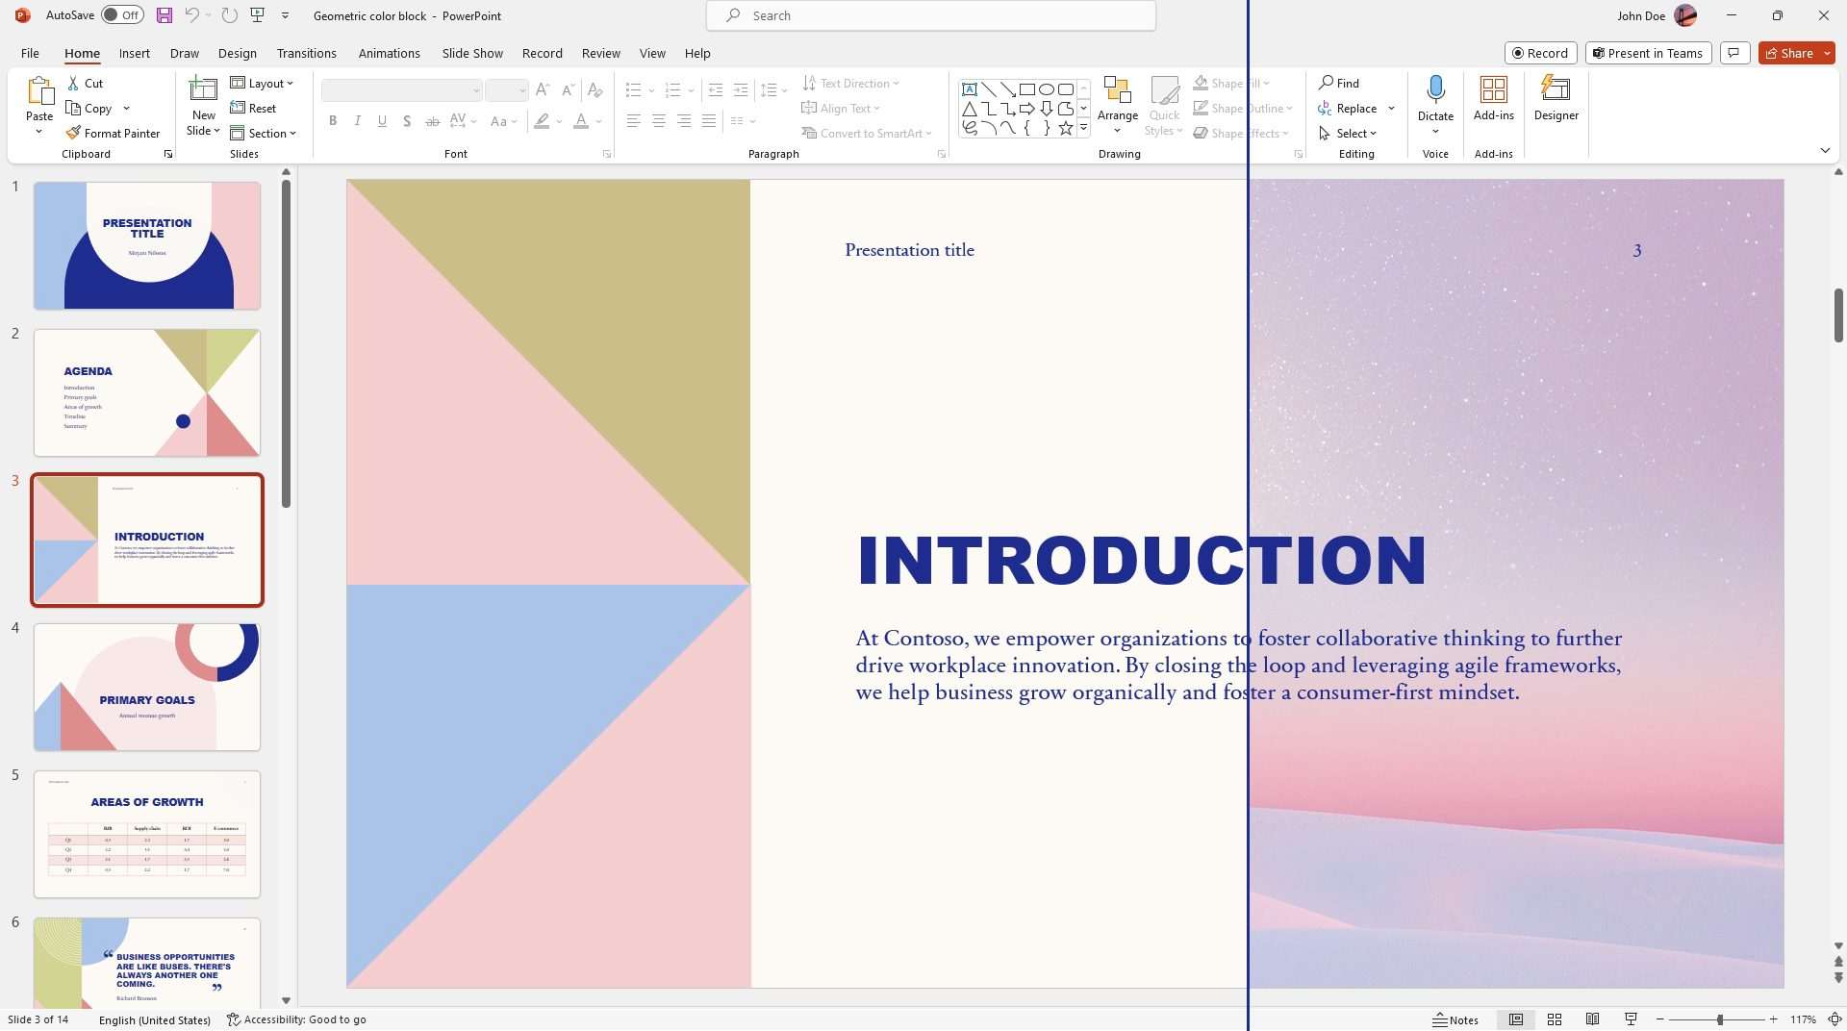
Task: Toggle the AutoSave switch
Action: 122,15
